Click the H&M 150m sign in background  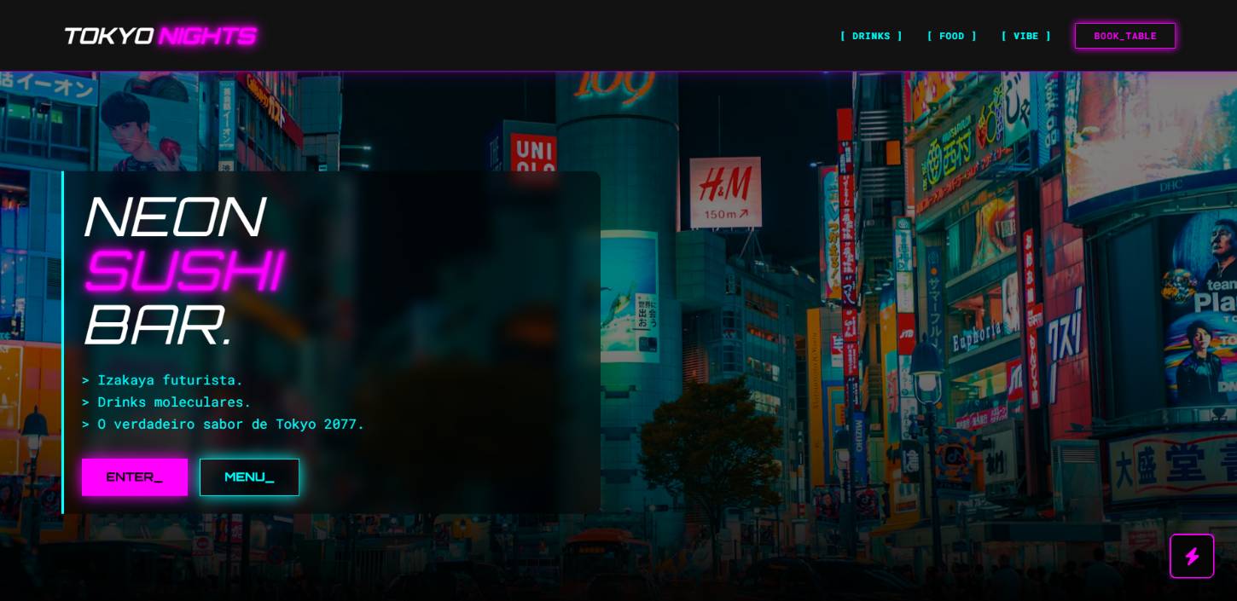pyautogui.click(x=725, y=193)
